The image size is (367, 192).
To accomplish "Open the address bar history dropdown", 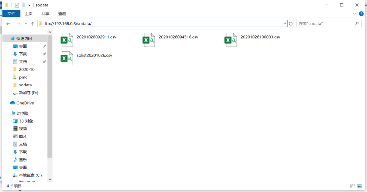I will tap(285, 24).
